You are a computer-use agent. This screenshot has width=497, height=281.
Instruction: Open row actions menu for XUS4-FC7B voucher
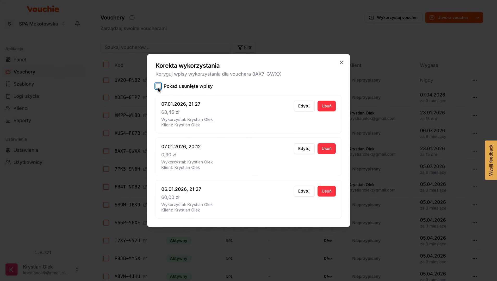pyautogui.click(x=475, y=133)
